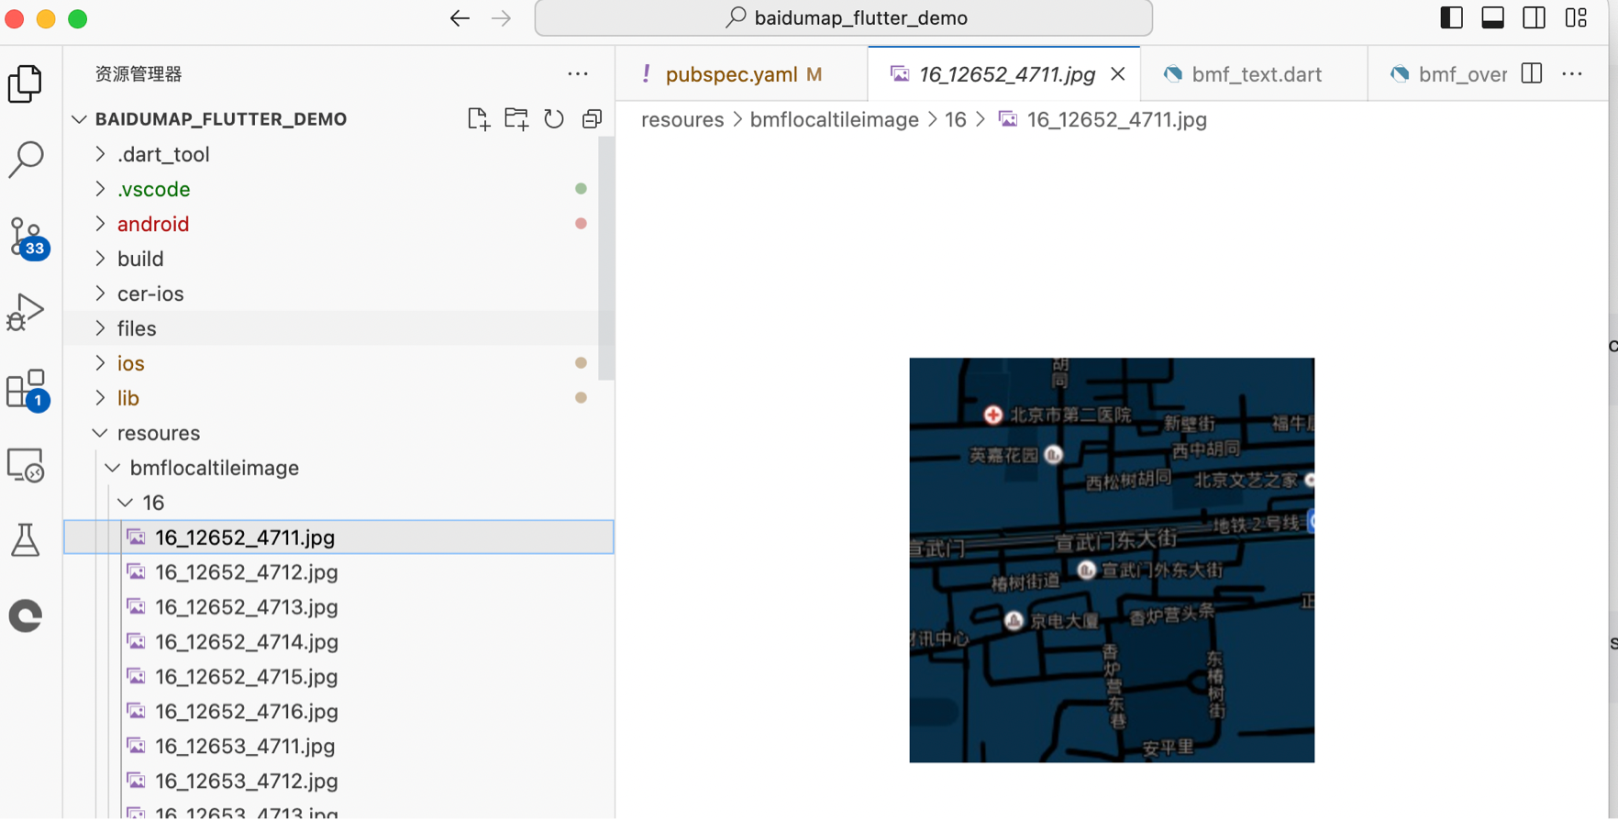Image resolution: width=1618 pixels, height=820 pixels.
Task: Switch to the bmf_text.dart tab
Action: 1256,74
